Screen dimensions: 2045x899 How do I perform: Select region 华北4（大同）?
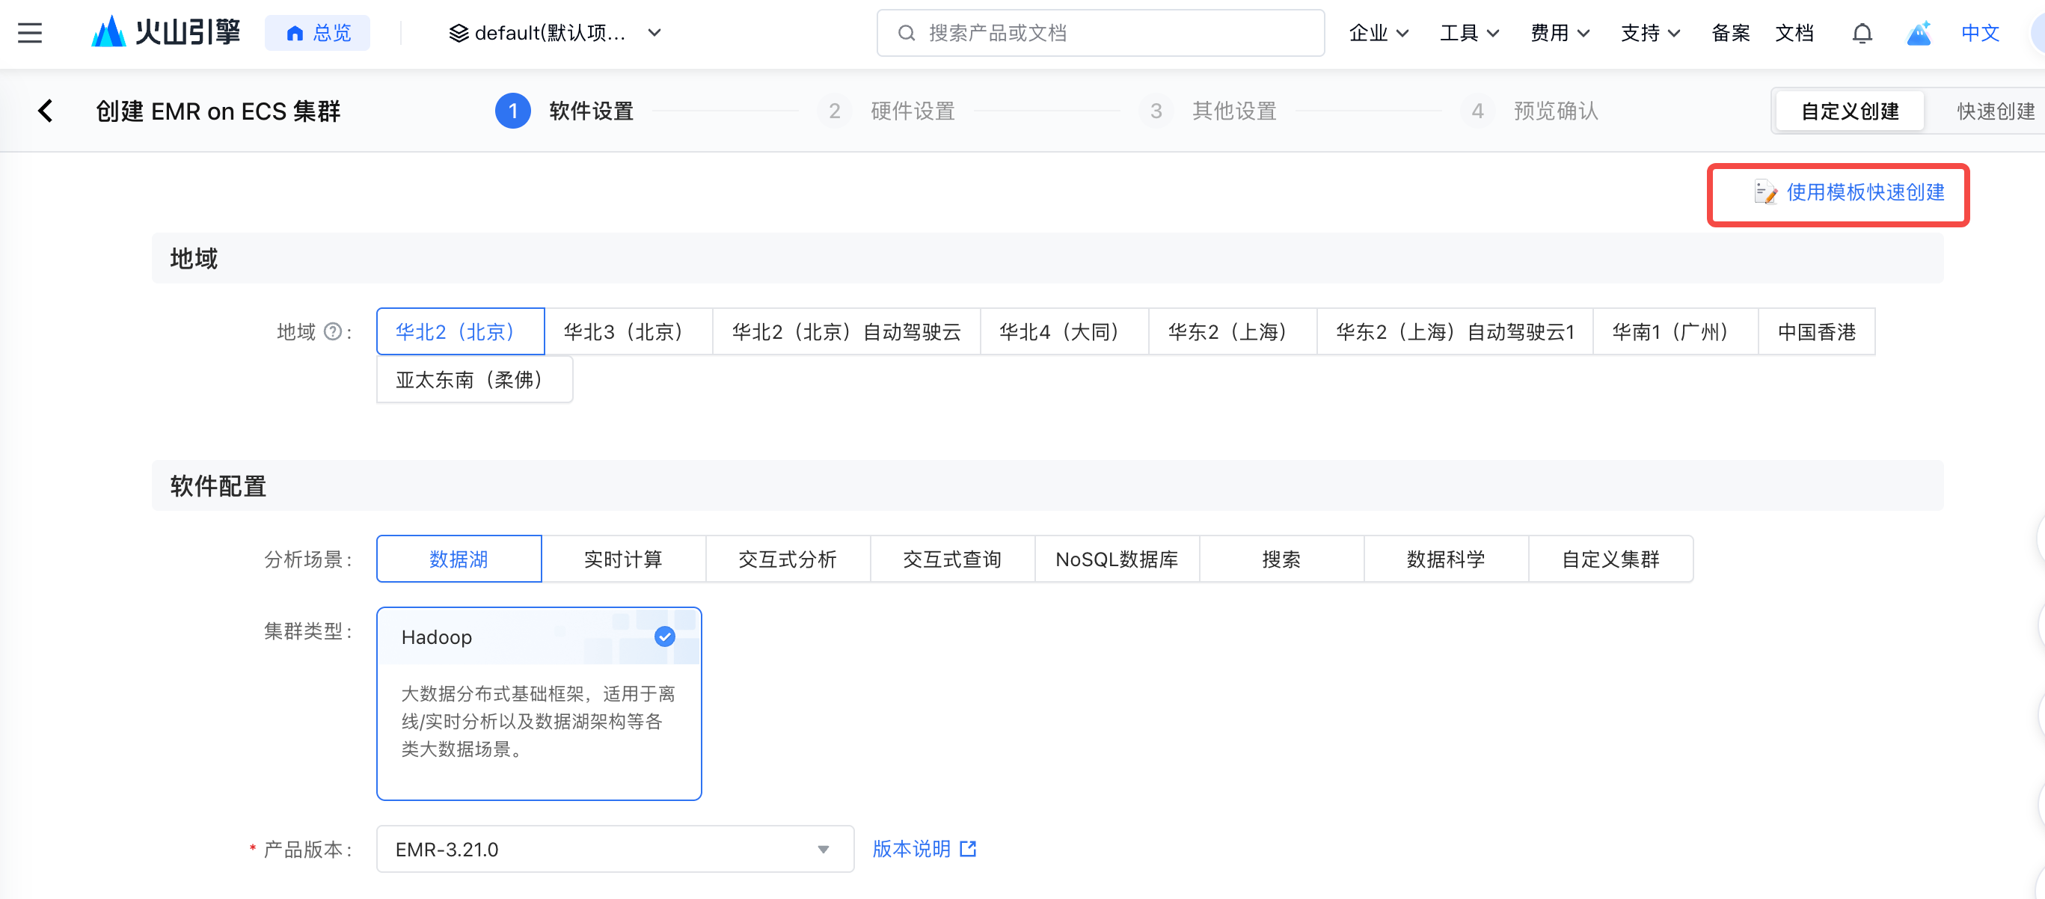coord(1064,331)
